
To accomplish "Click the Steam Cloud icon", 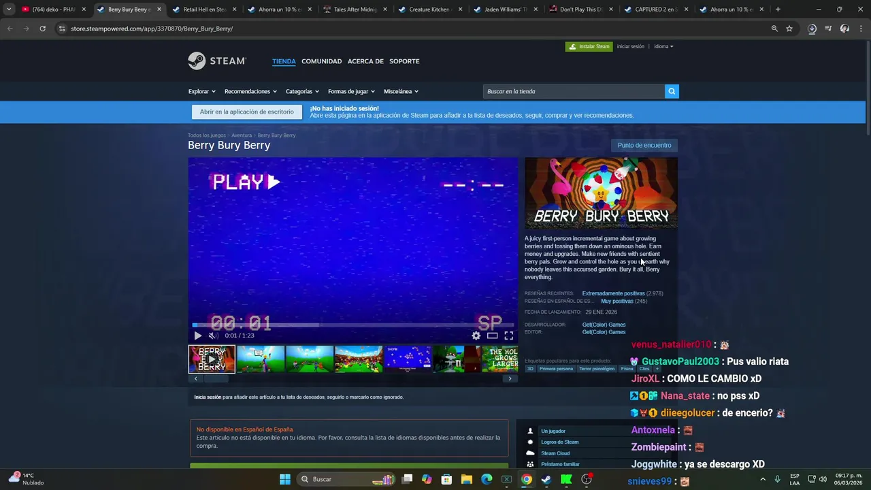I will point(530,453).
